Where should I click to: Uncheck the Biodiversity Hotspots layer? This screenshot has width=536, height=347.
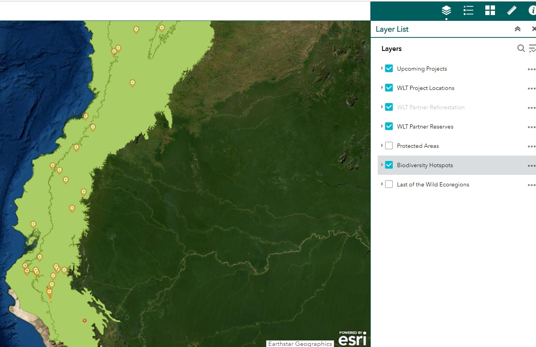point(389,165)
